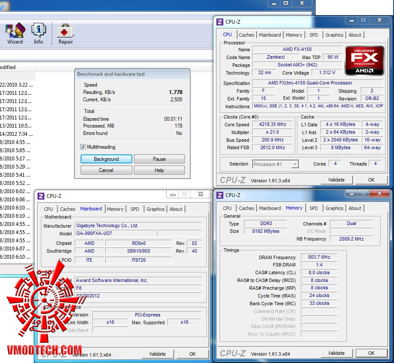Click the BIOS version F8 field
The width and height of the screenshot is (394, 363).
coord(138,288)
